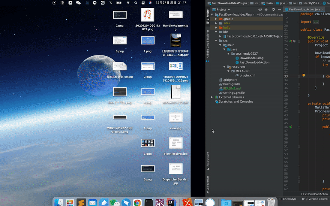This screenshot has height=206, width=330.
Task: Click the WeChat icon in the menu bar
Action: coord(78,3)
